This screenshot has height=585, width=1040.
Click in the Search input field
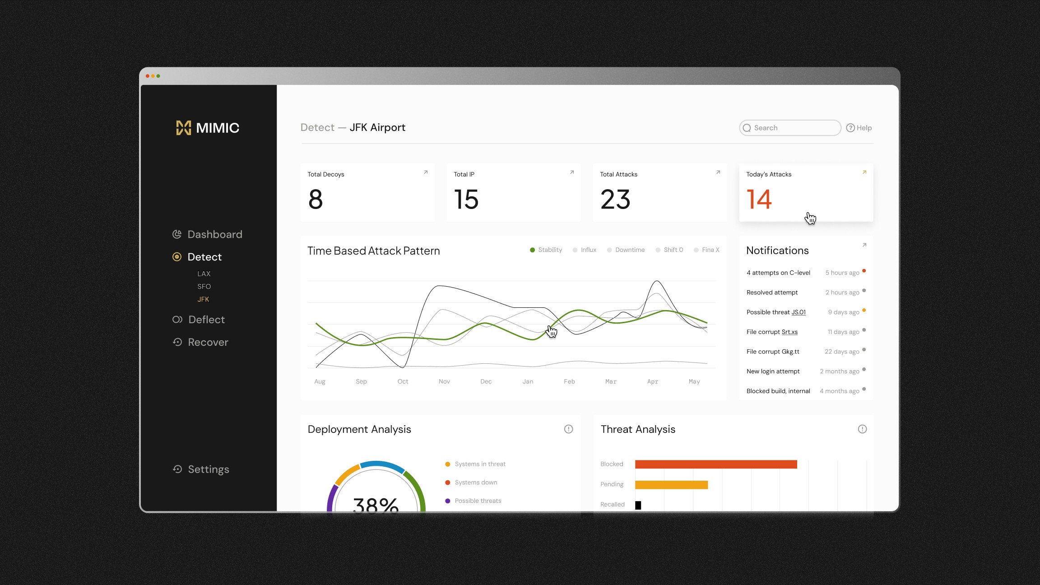tap(794, 128)
